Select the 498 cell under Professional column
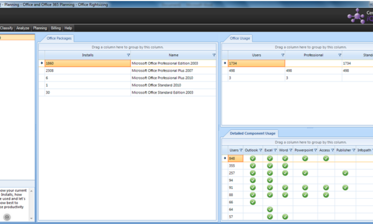 pos(313,71)
